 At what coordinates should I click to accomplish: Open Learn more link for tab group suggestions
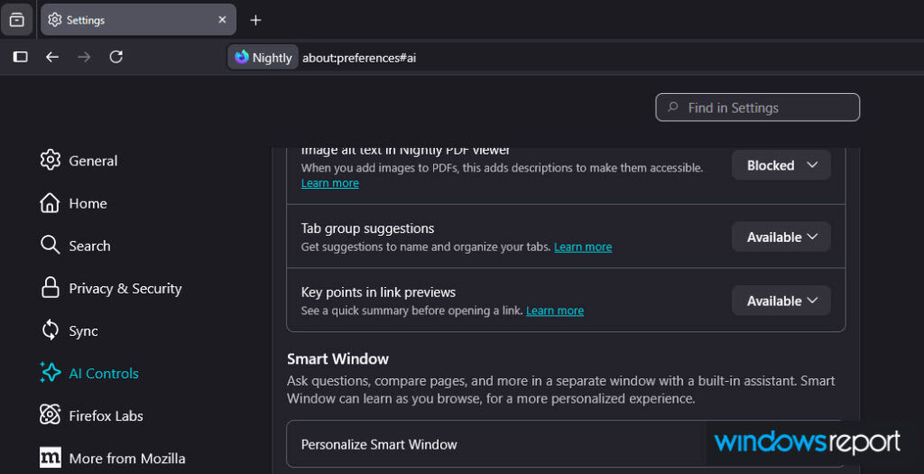(x=583, y=247)
